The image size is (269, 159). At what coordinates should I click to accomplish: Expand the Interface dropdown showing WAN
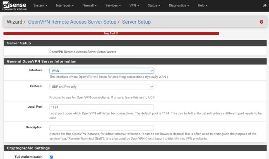point(101,71)
